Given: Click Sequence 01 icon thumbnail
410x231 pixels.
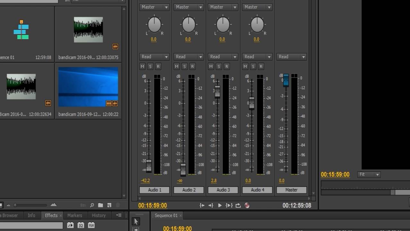Looking at the screenshot, I should [x=21, y=30].
